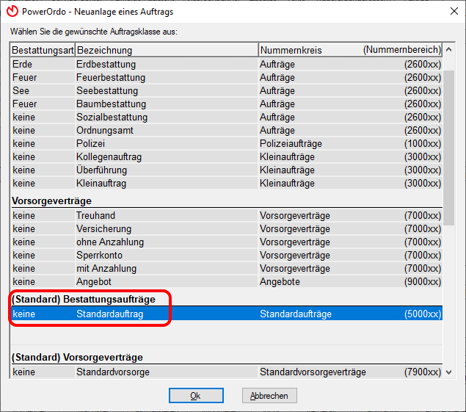Confirm selection with the Ok button
The width and height of the screenshot is (466, 412).
(196, 395)
